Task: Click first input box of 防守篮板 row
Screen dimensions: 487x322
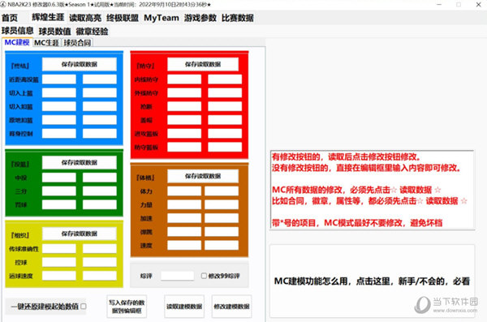Action: click(x=184, y=147)
